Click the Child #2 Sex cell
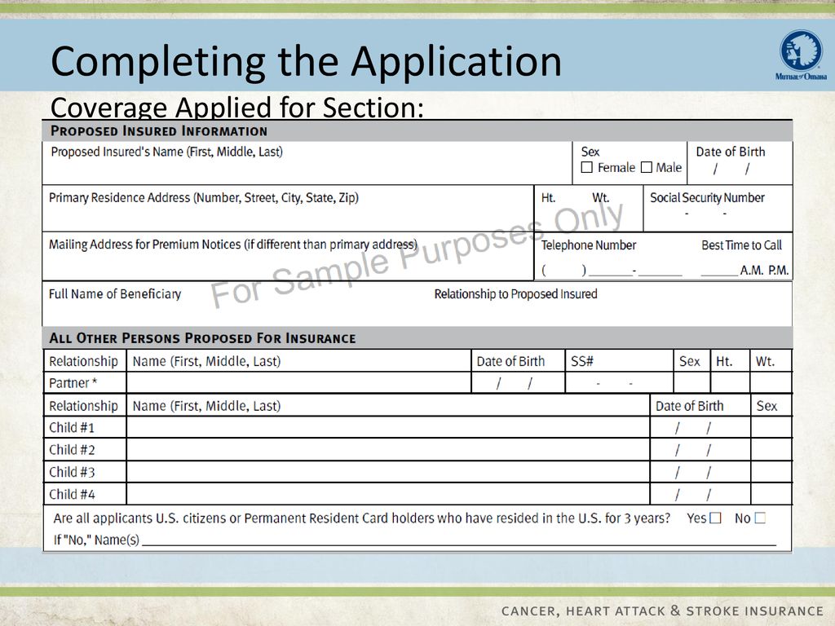835x626 pixels. click(771, 450)
